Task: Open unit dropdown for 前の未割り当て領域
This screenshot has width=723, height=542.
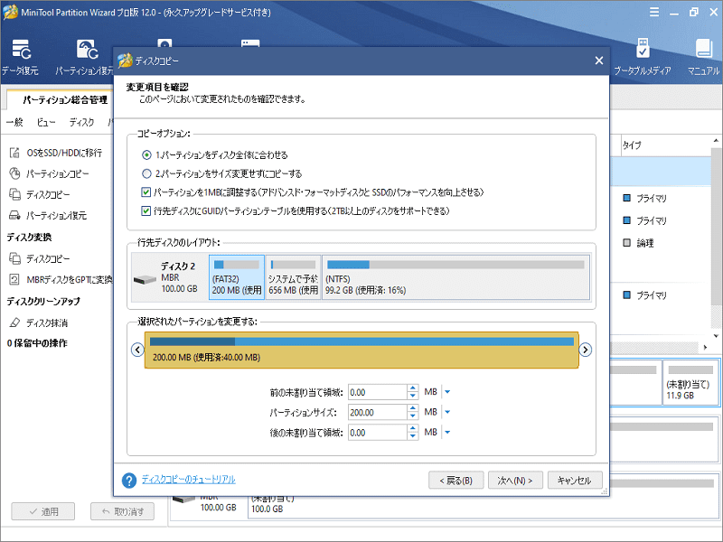Action: [x=446, y=392]
